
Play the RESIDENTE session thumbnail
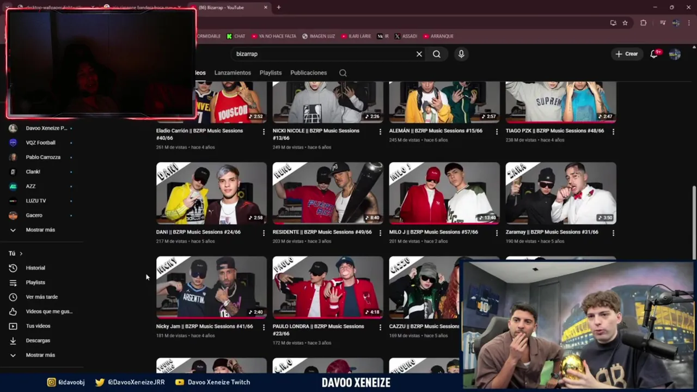[x=328, y=193]
